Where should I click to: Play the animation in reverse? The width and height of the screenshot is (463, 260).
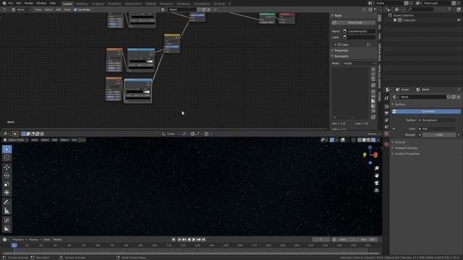[189, 240]
